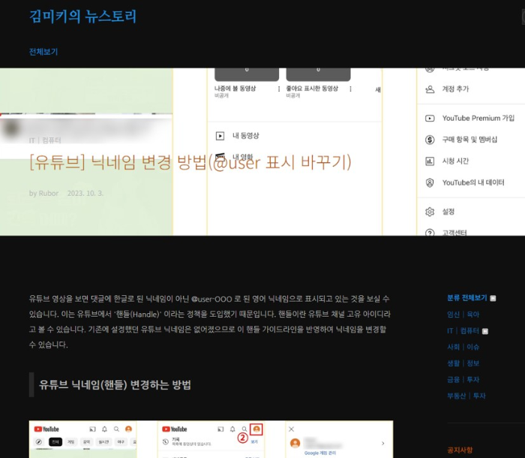The image size is (525, 458).
Task: Click the YouTube Premium 가입 label in the cover image
Action: (x=478, y=118)
